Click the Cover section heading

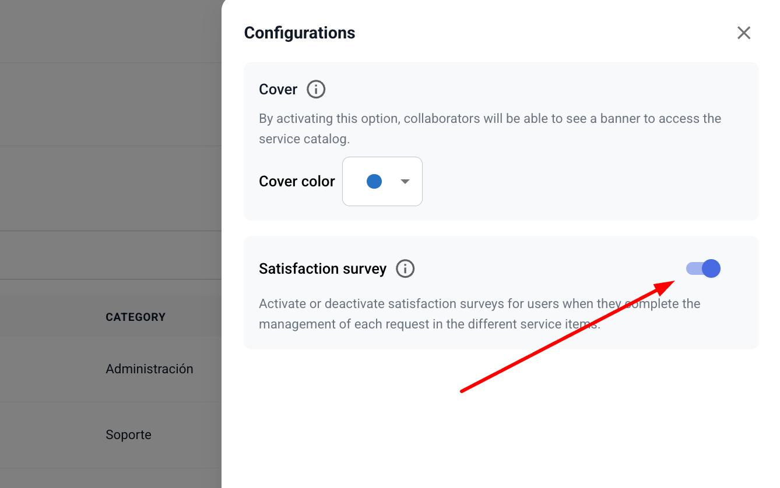(x=278, y=90)
